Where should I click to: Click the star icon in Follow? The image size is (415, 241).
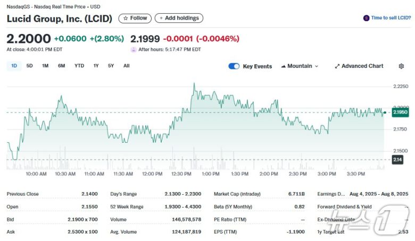126,18
